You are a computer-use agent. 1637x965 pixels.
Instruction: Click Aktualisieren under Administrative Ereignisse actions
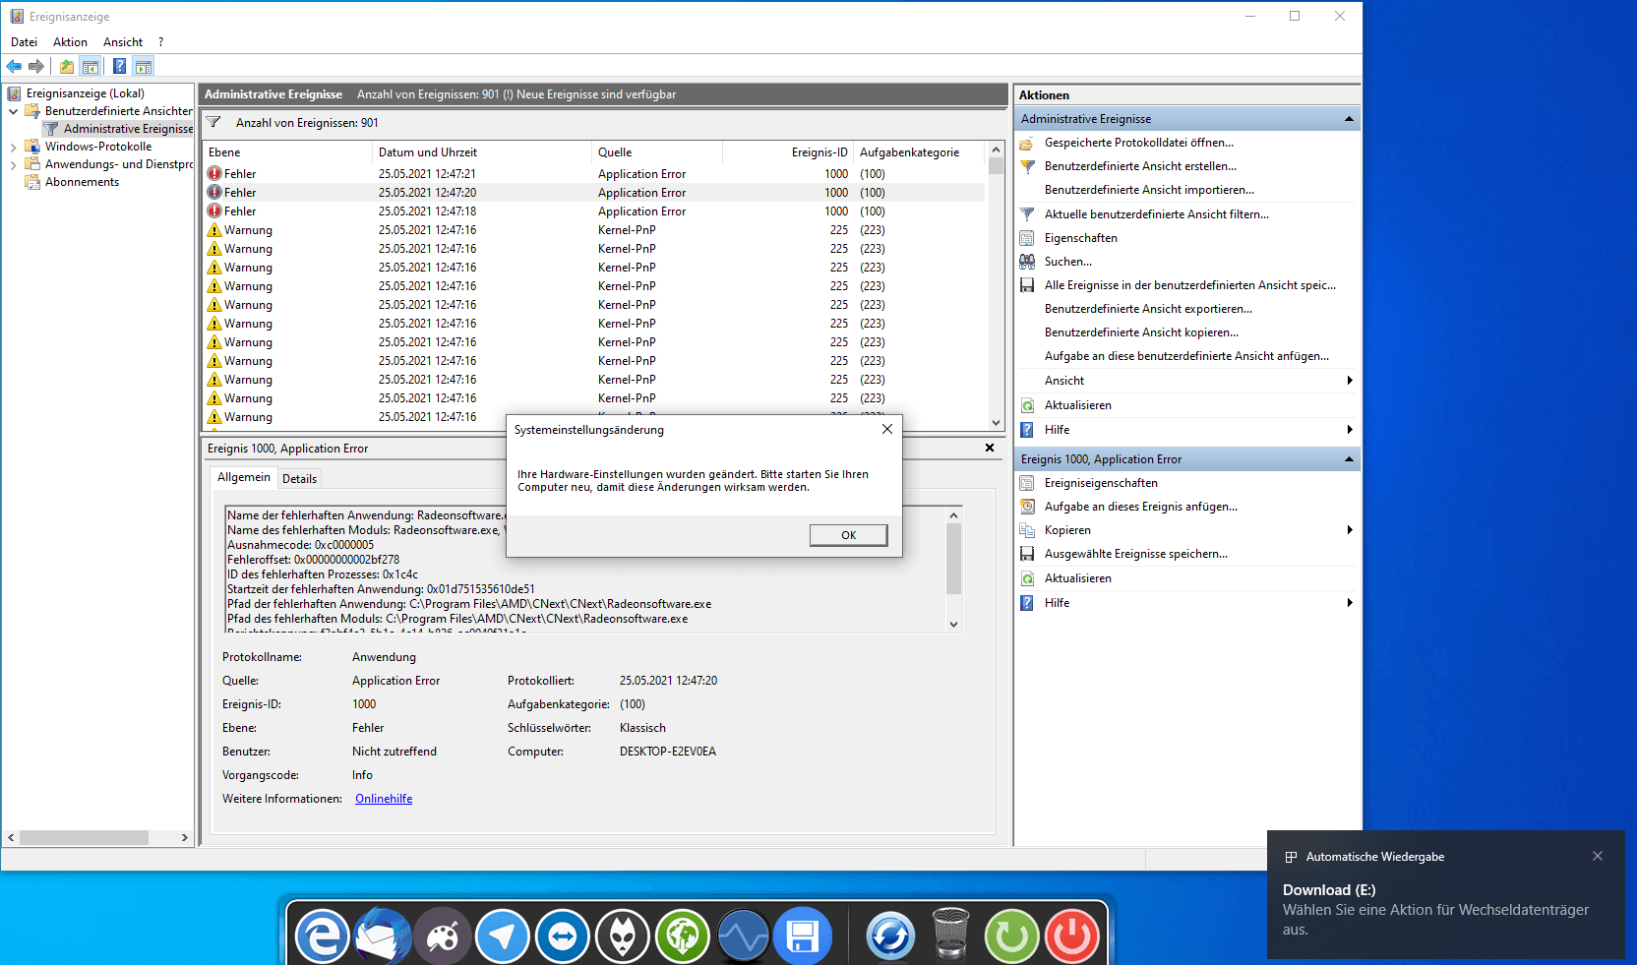click(1077, 405)
